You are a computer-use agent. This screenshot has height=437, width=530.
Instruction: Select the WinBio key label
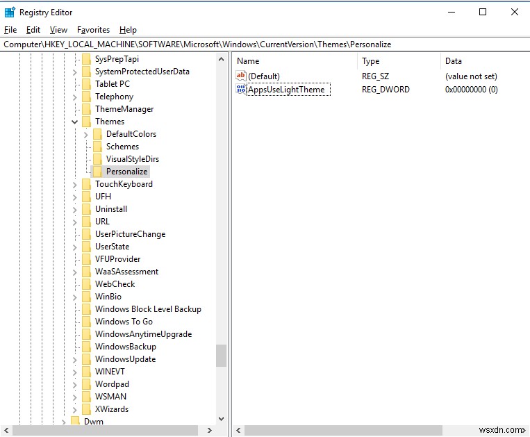(x=108, y=297)
